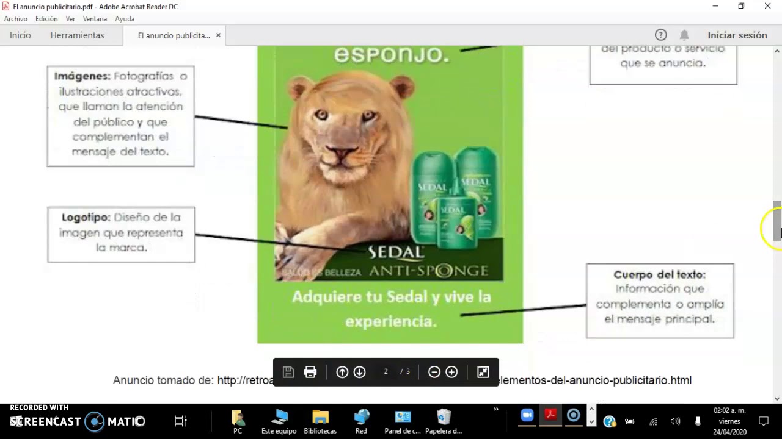Open the help question mark icon

coord(660,35)
